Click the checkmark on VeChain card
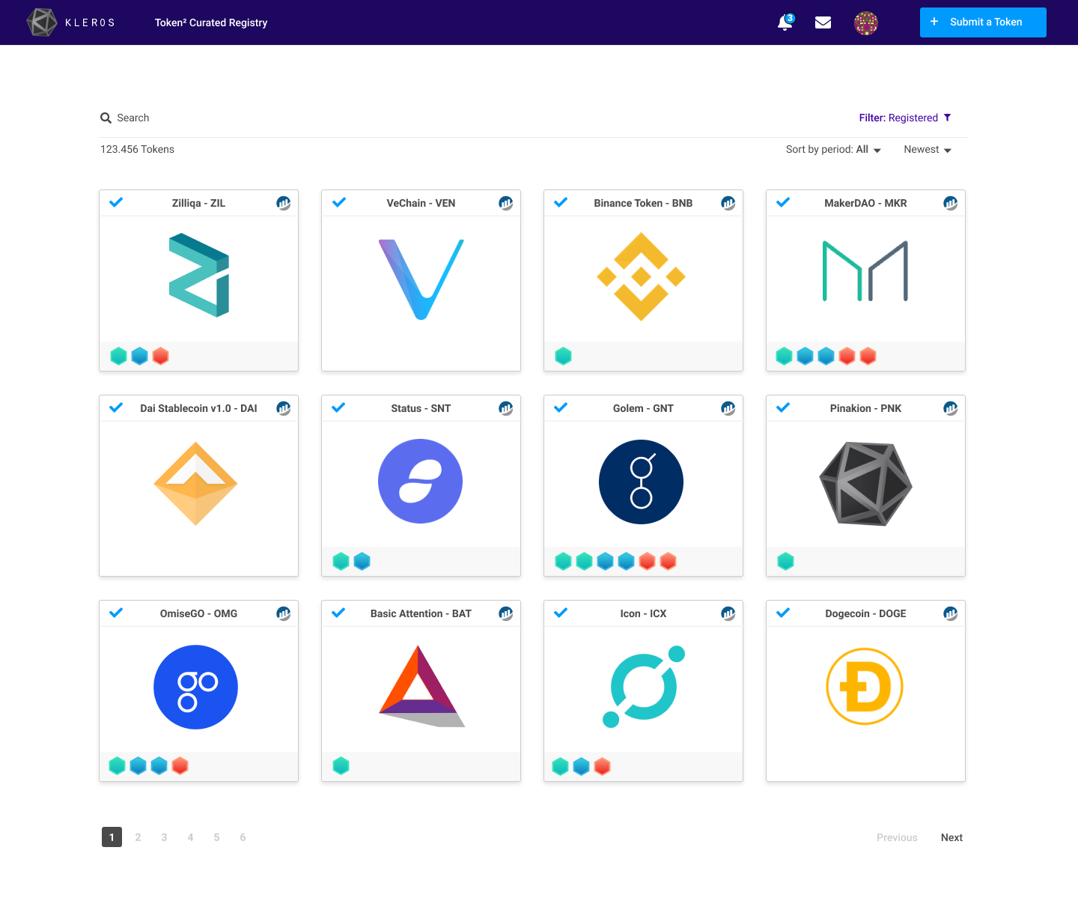This screenshot has height=898, width=1078. (339, 202)
